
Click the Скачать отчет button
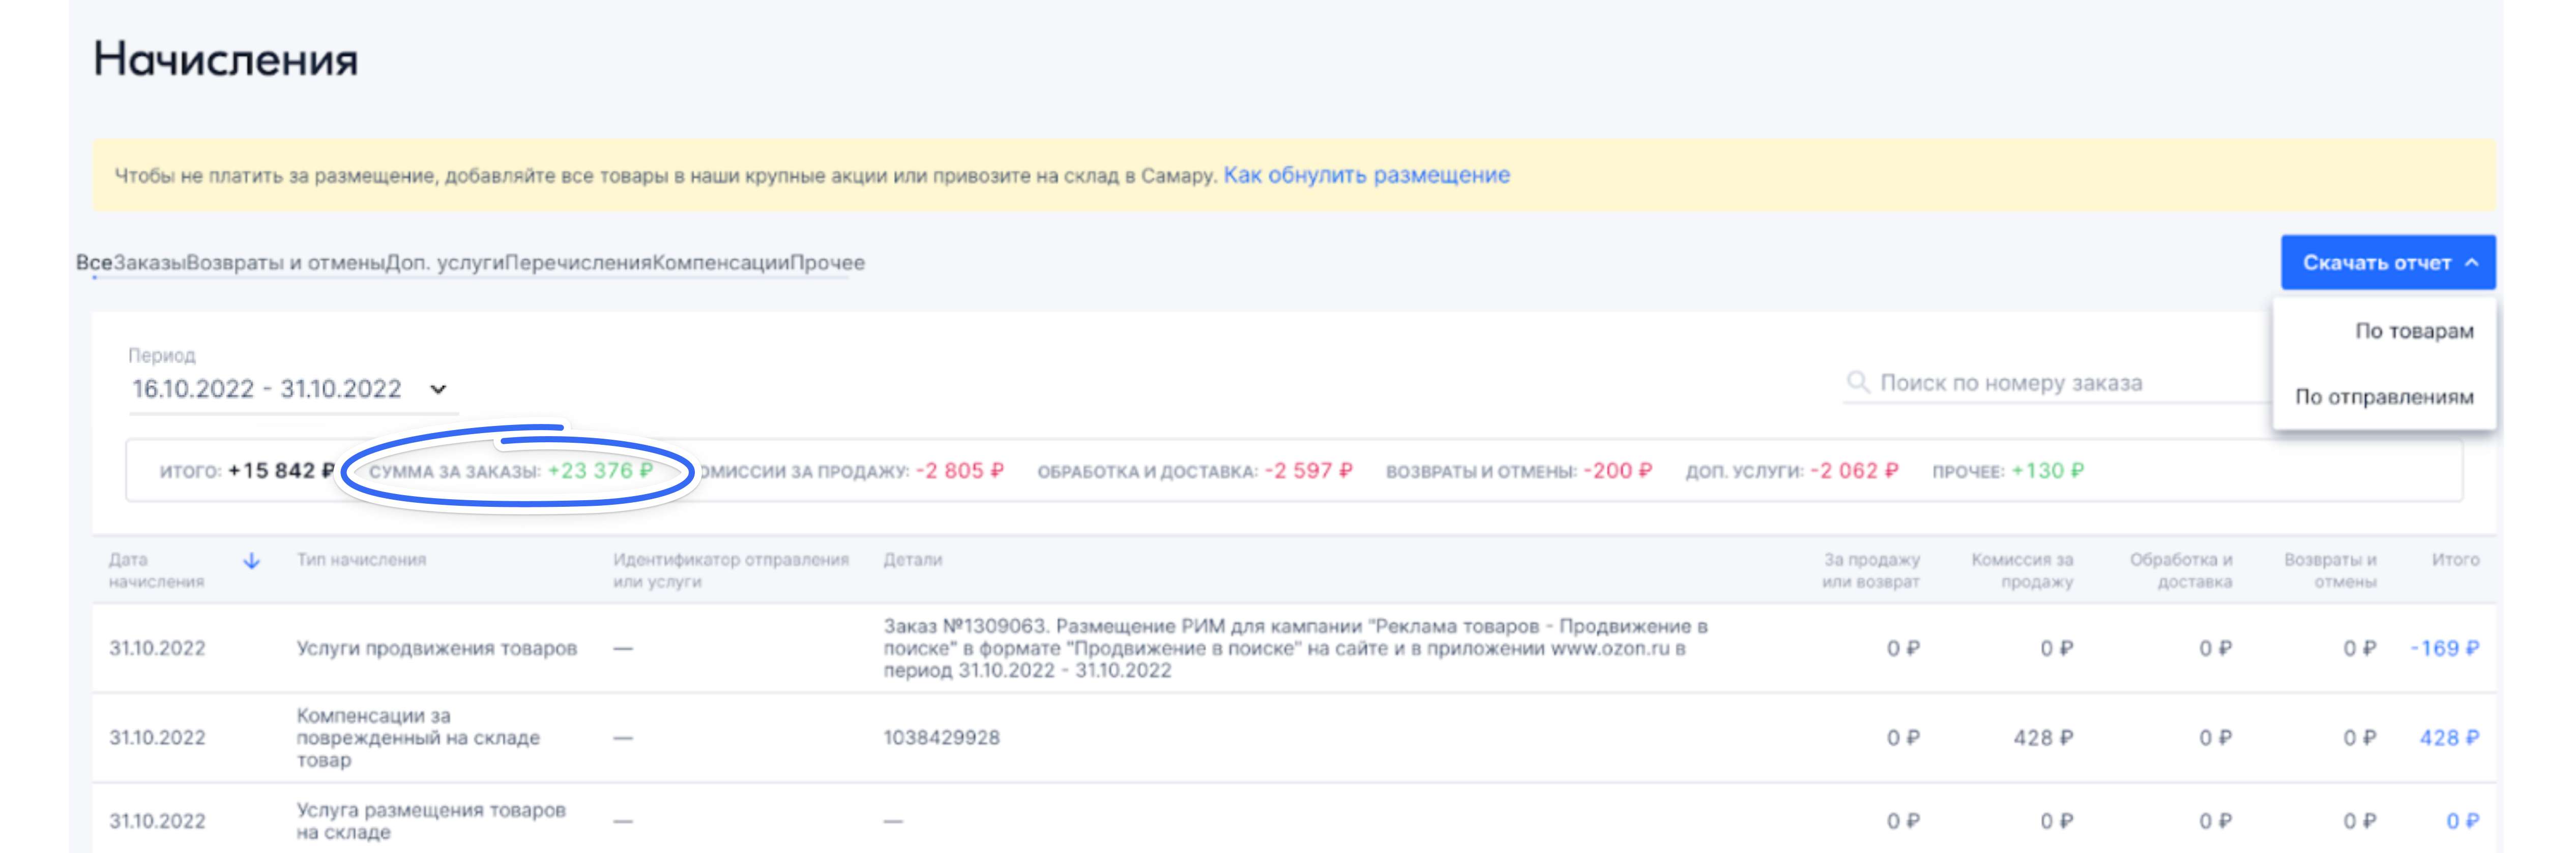(x=2387, y=263)
